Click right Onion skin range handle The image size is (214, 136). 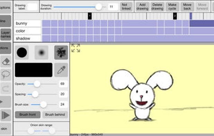52,131
